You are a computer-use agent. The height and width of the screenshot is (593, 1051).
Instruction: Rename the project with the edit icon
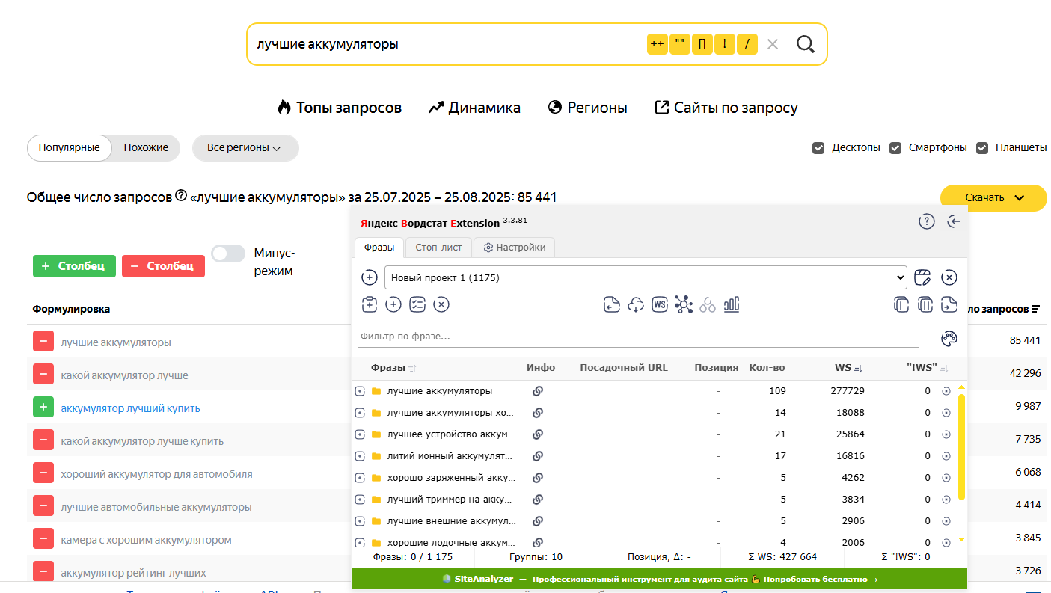pos(923,277)
